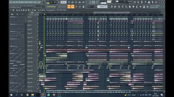Open the Channel rack view icon
This screenshot has width=174, height=97.
[x=119, y=7]
